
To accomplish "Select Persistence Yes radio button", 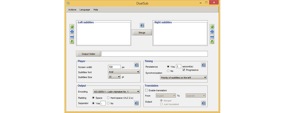I will pos(168,67).
